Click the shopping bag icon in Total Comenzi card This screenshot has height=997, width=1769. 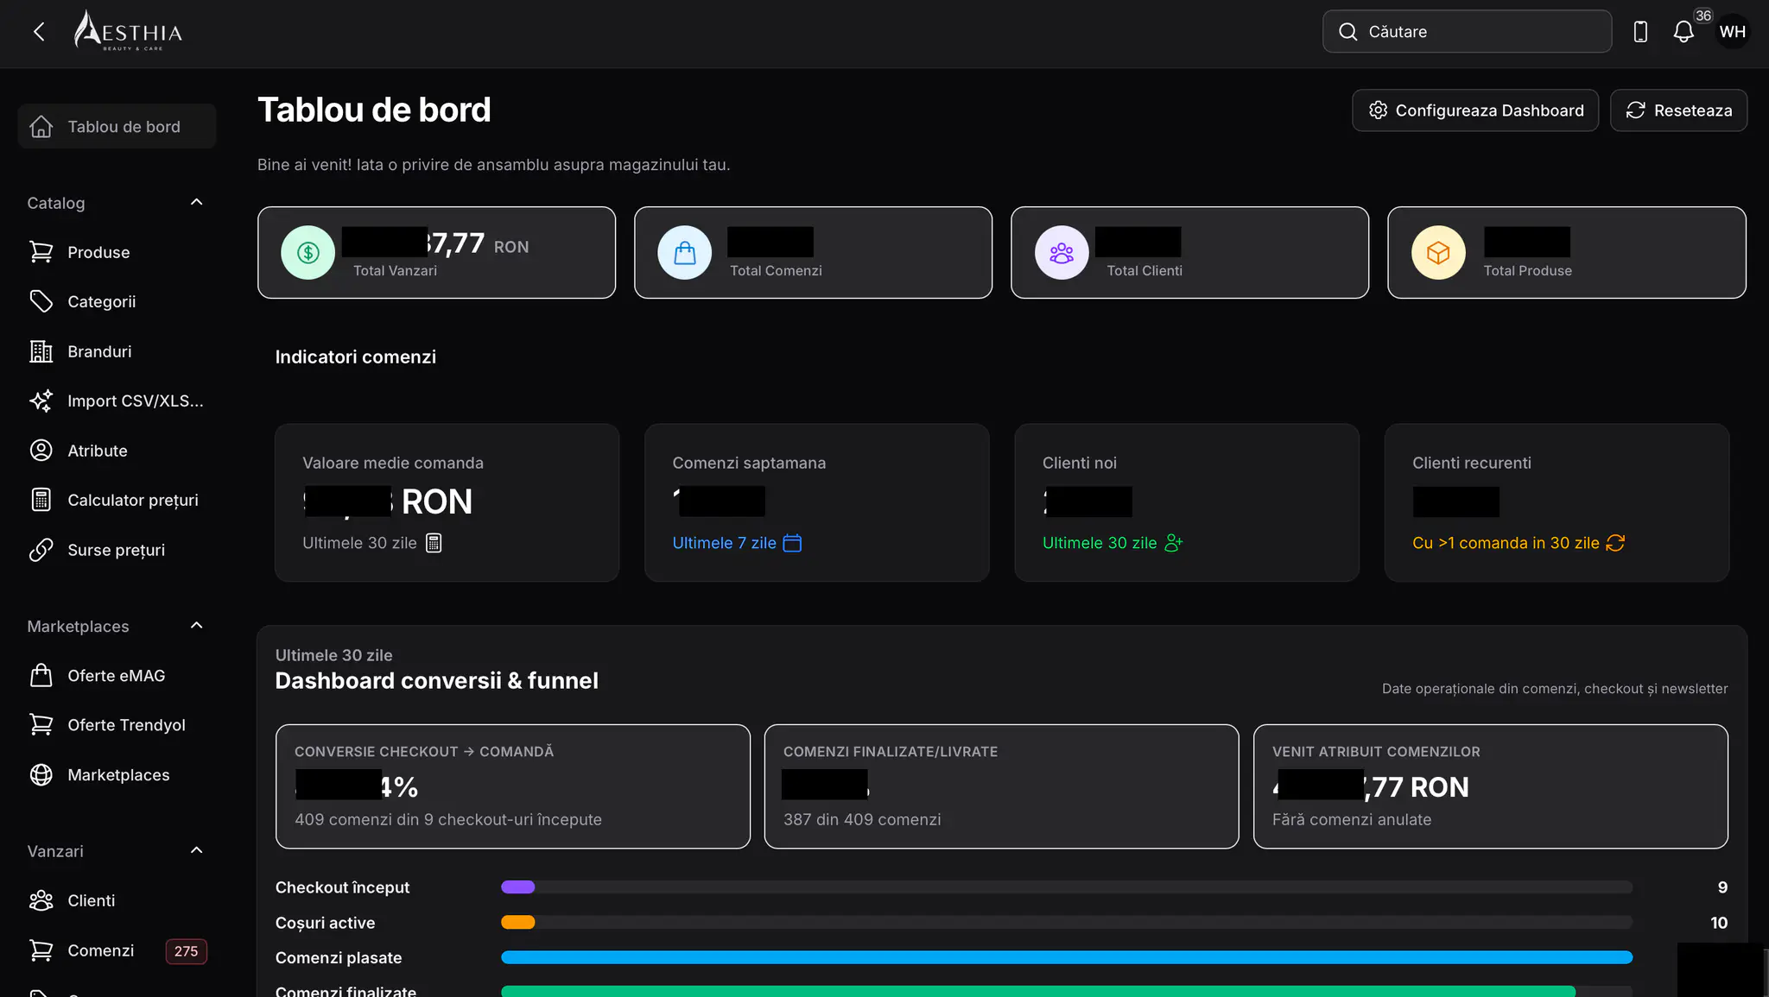point(685,252)
